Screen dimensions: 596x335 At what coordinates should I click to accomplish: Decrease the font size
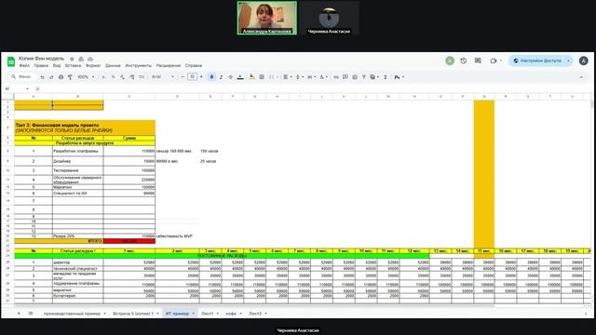point(183,77)
